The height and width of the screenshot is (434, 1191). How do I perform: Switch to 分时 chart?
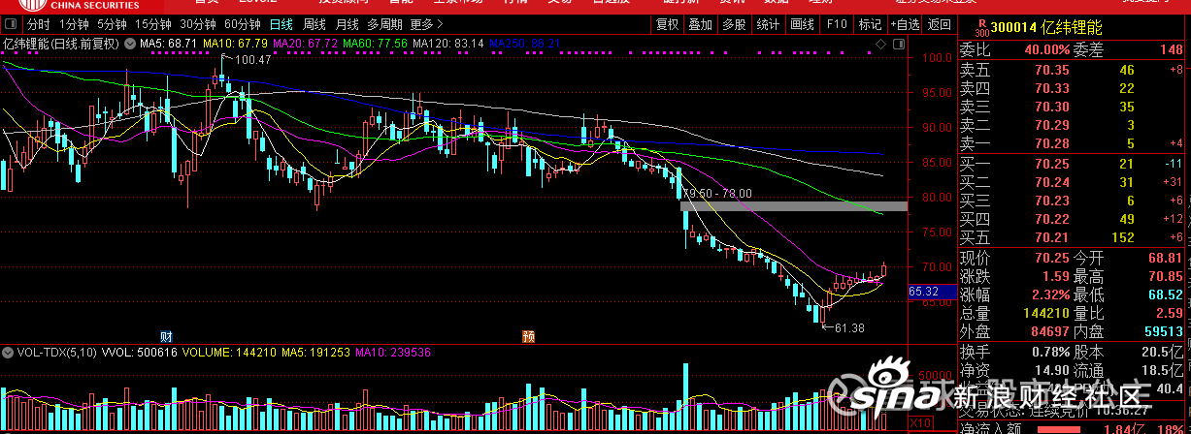click(38, 24)
